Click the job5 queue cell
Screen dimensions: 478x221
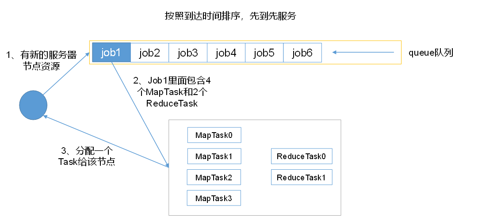tap(264, 53)
